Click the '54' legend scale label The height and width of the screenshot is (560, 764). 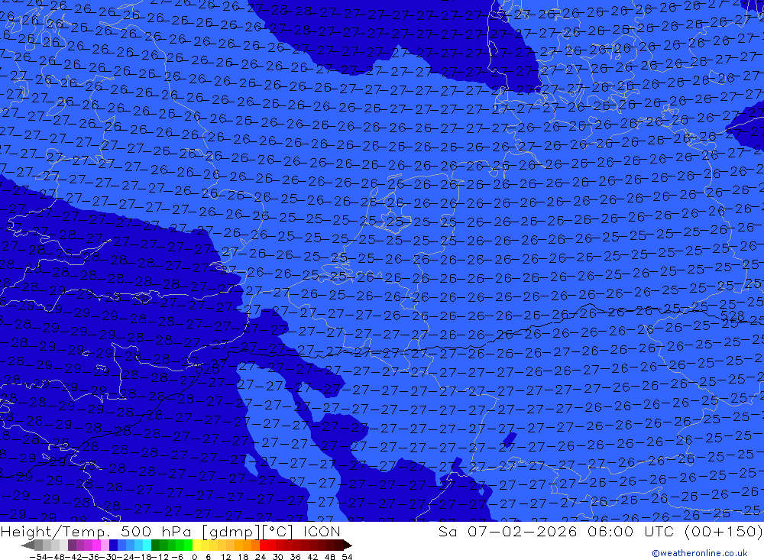coord(347,557)
